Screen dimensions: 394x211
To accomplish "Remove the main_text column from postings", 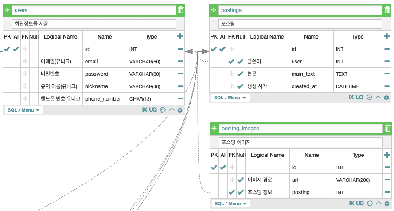I will click(x=387, y=74).
